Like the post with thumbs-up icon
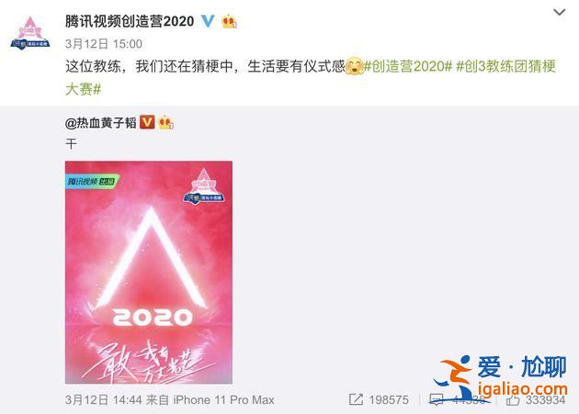 pos(513,400)
